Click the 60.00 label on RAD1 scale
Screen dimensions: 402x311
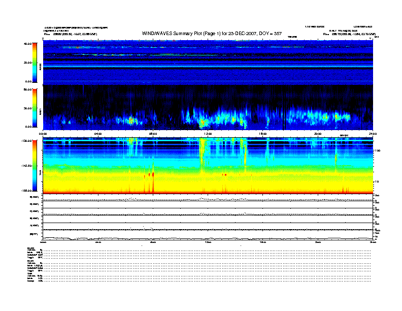point(27,89)
